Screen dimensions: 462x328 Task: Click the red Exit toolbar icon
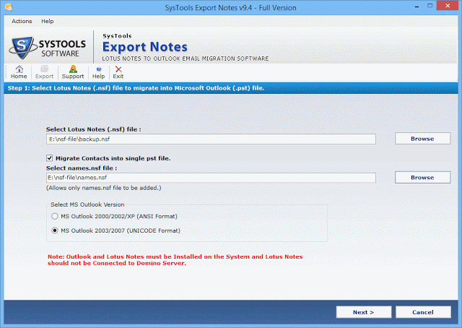(x=118, y=72)
